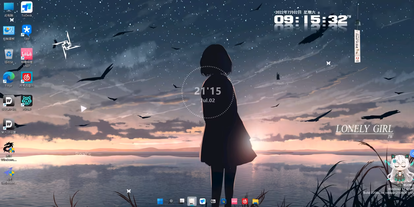The image size is (414, 207).
Task: Click the date text 2022年7月02日
Action: 288,12
